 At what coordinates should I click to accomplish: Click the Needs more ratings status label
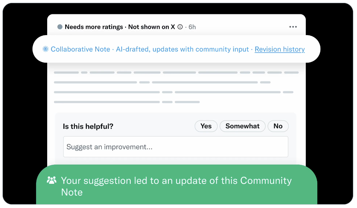[x=94, y=27]
